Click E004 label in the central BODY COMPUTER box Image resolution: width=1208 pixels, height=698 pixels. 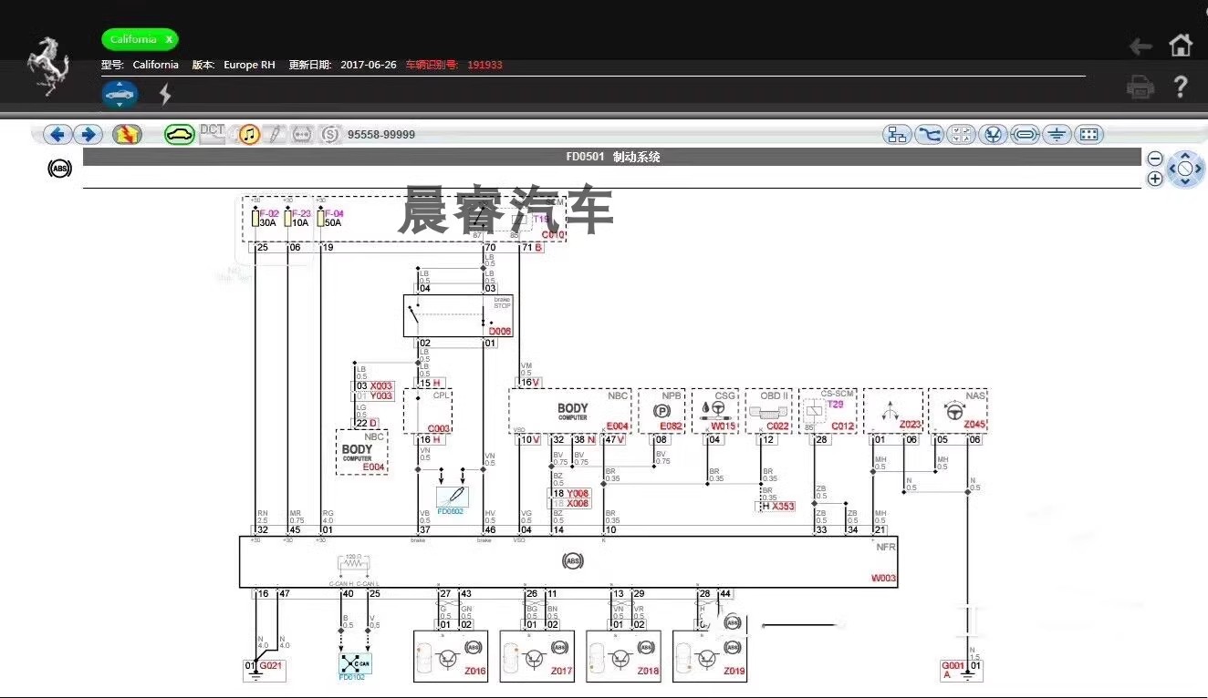point(618,426)
